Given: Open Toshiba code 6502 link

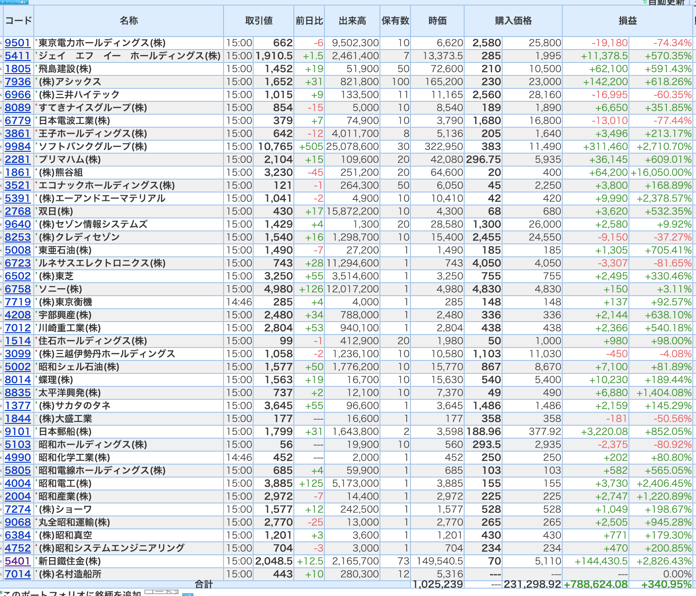Looking at the screenshot, I should click(18, 276).
